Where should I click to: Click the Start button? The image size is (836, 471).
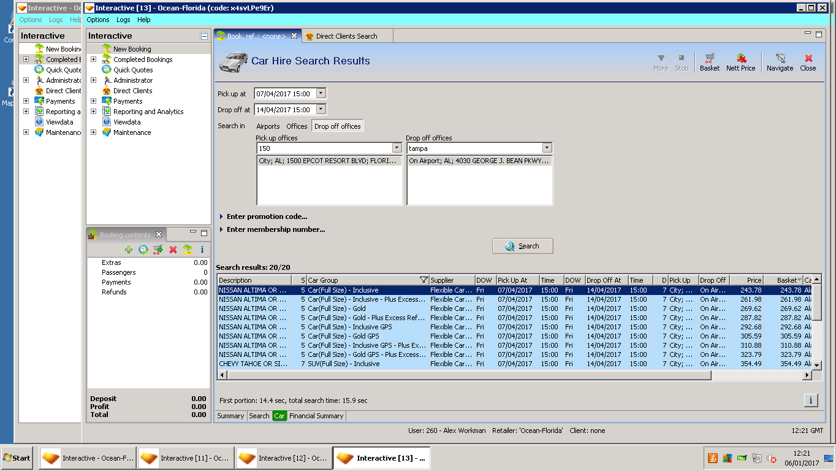(17, 458)
